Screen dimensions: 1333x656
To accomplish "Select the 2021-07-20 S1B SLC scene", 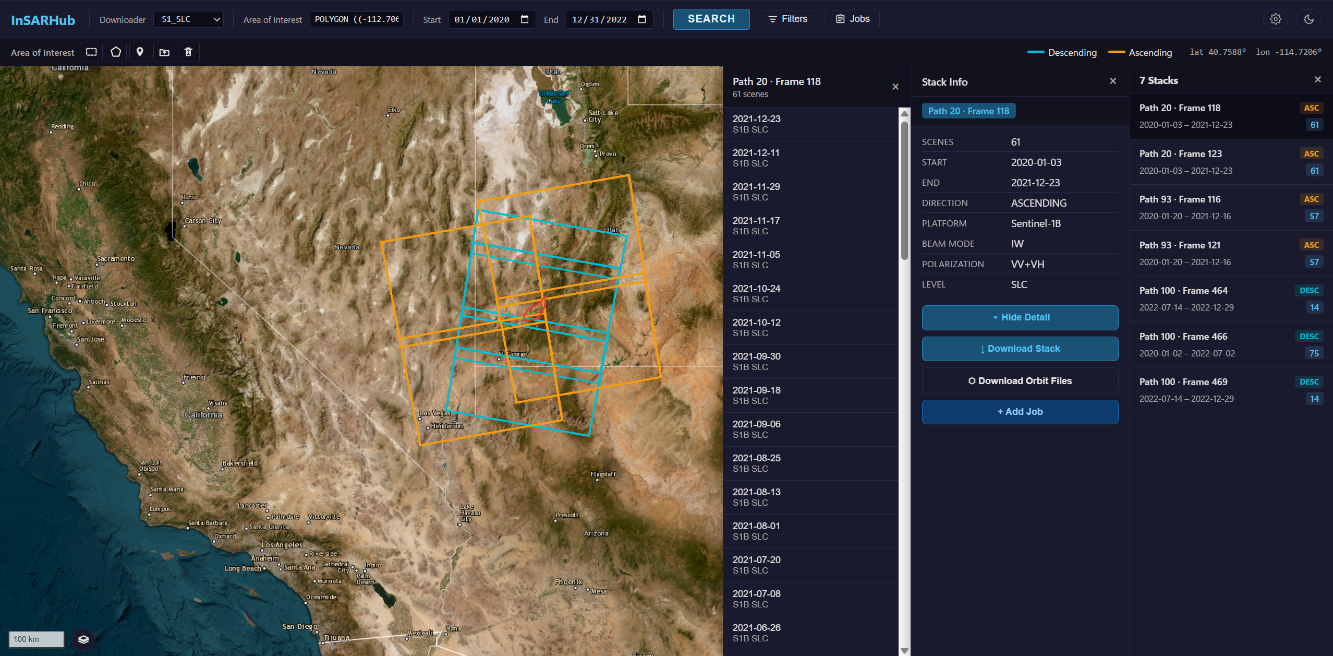I will [x=810, y=565].
